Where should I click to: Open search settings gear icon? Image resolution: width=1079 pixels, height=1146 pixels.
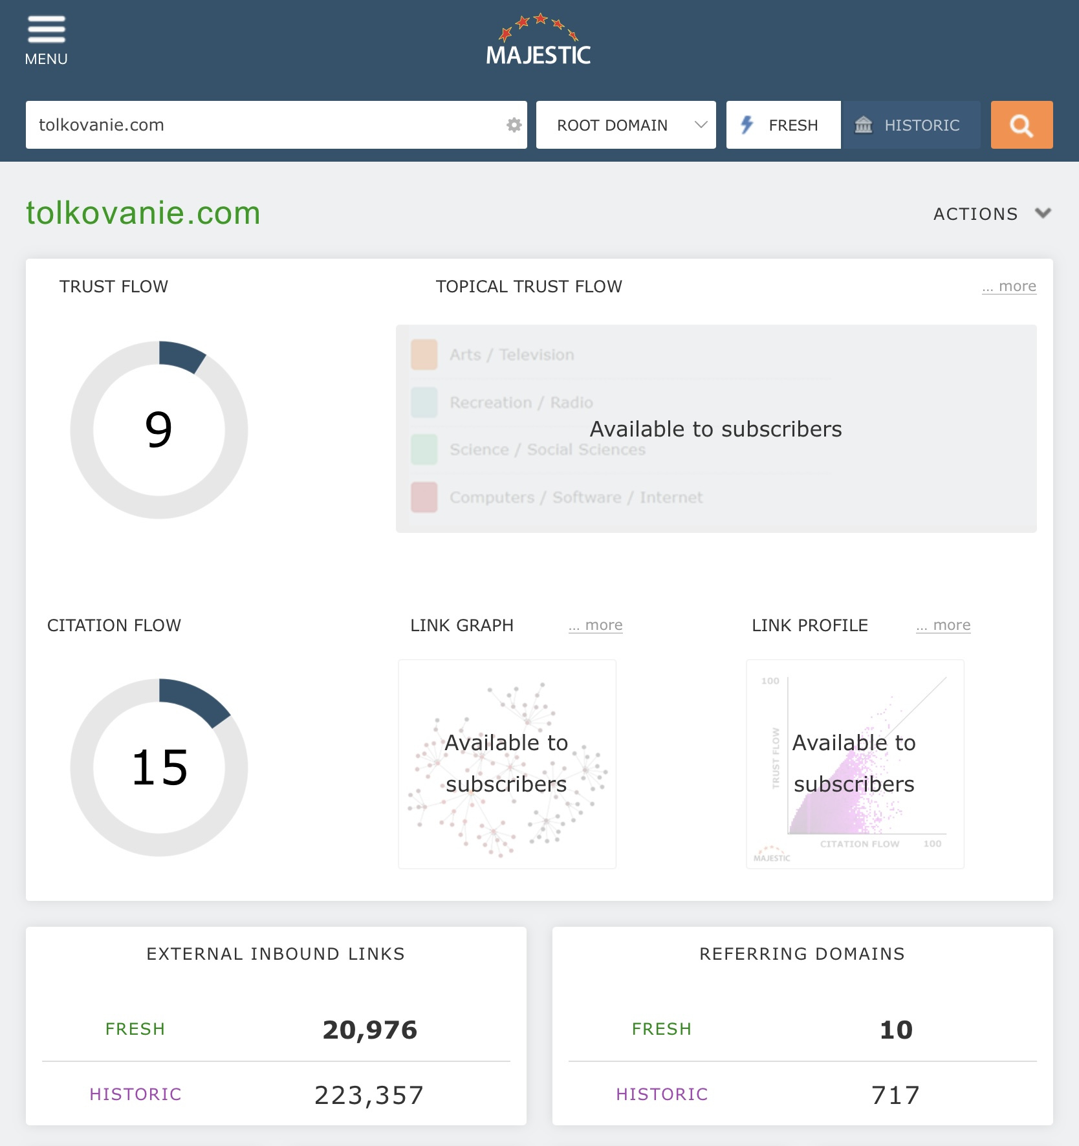(514, 125)
